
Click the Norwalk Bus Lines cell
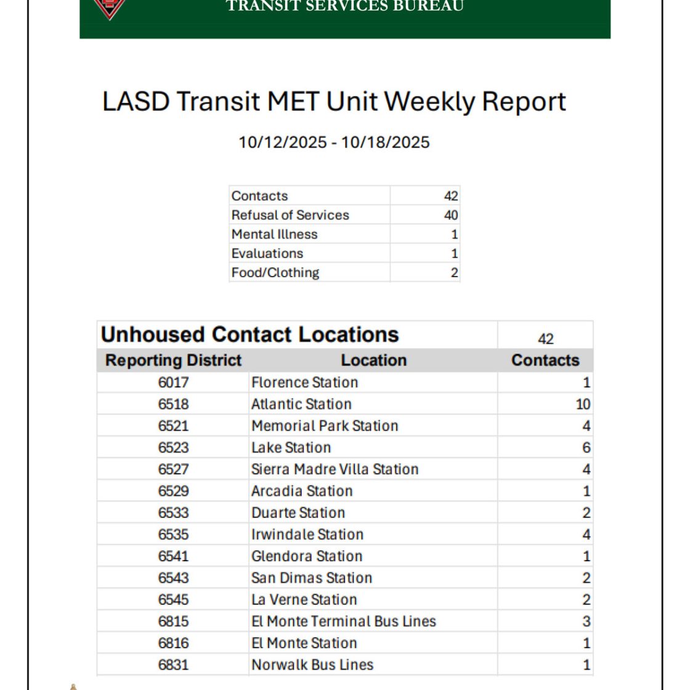tap(312, 665)
